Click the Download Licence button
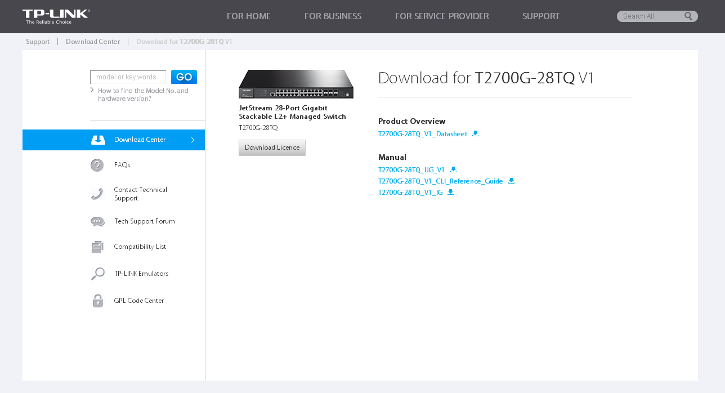The width and height of the screenshot is (725, 393). coord(272,148)
